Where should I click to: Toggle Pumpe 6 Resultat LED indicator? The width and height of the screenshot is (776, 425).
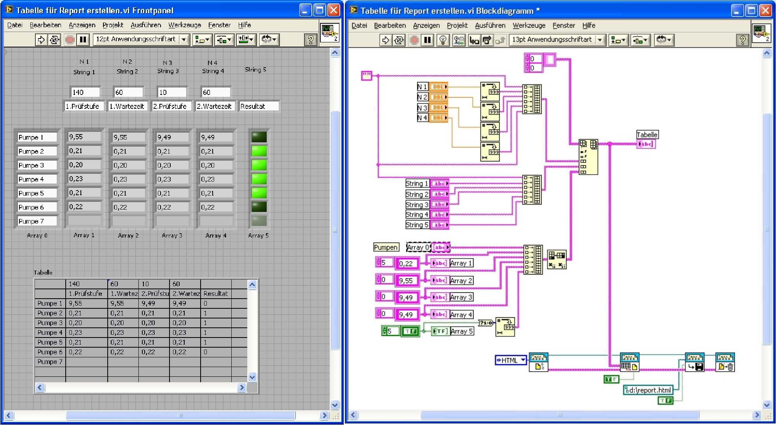[x=259, y=207]
